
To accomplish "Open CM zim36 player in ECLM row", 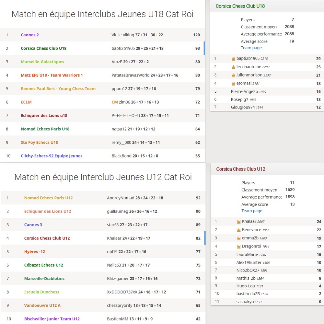I will coord(125,102).
